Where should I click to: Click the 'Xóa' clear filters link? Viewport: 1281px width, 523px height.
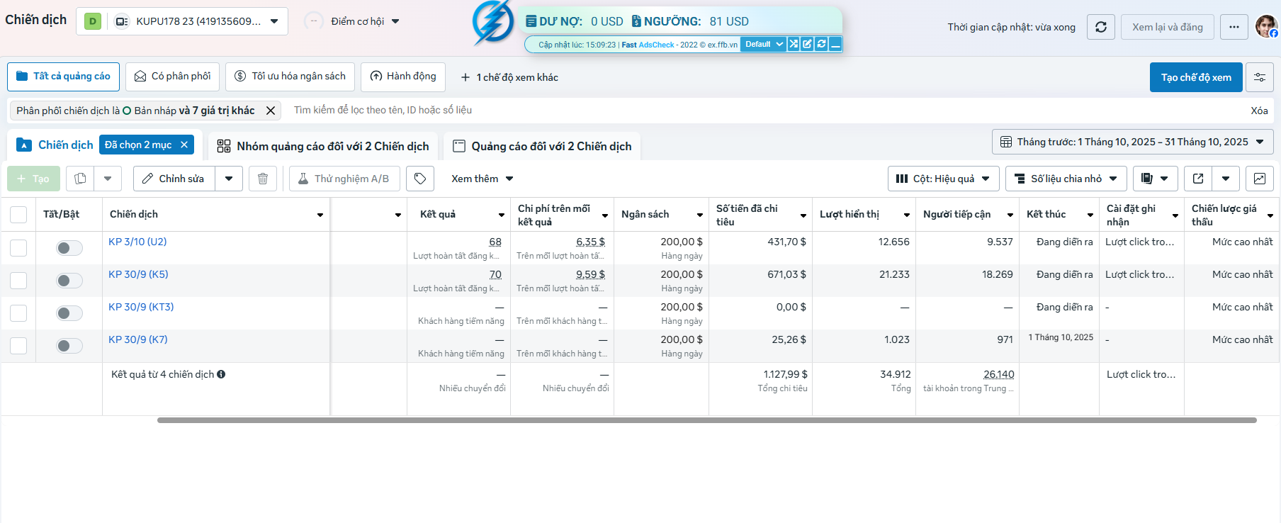click(1259, 111)
